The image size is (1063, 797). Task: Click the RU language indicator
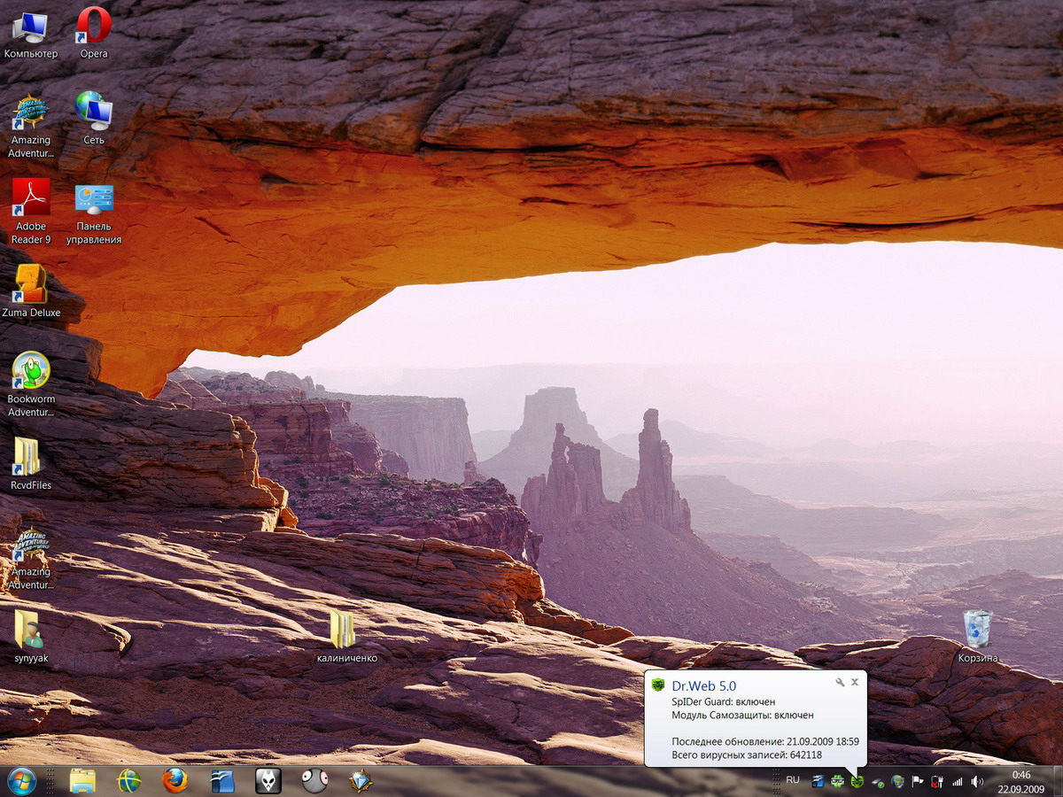click(x=793, y=780)
